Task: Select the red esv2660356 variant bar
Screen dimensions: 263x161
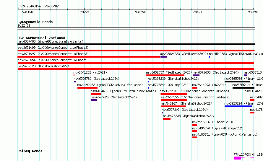Action: point(174,100)
